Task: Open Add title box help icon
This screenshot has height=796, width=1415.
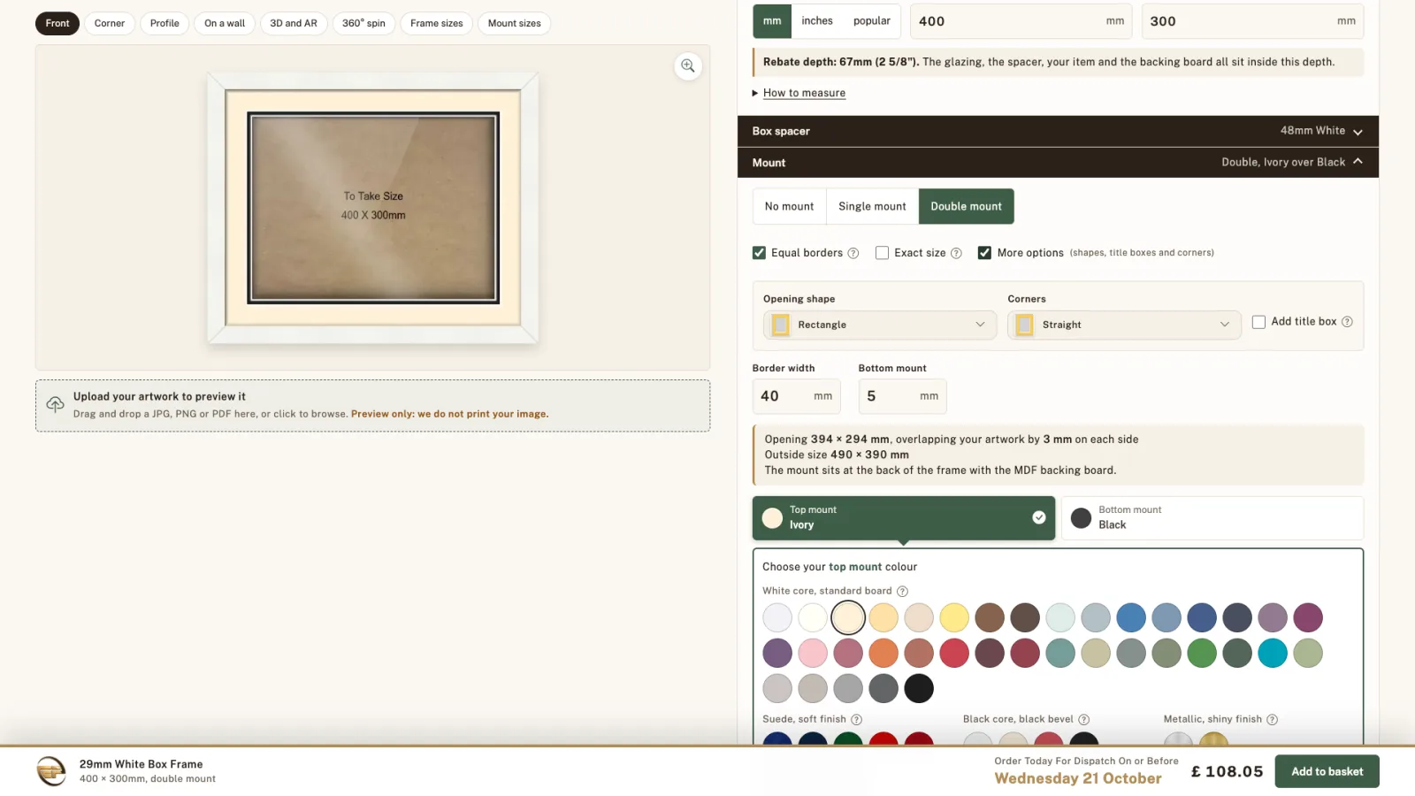Action: pyautogui.click(x=1347, y=322)
